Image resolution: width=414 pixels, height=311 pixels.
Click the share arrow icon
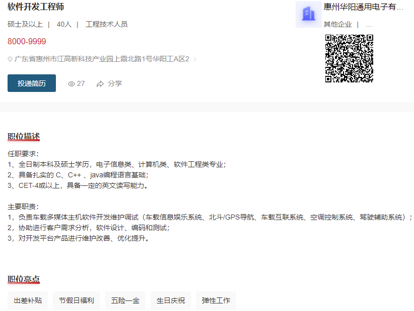coord(100,84)
